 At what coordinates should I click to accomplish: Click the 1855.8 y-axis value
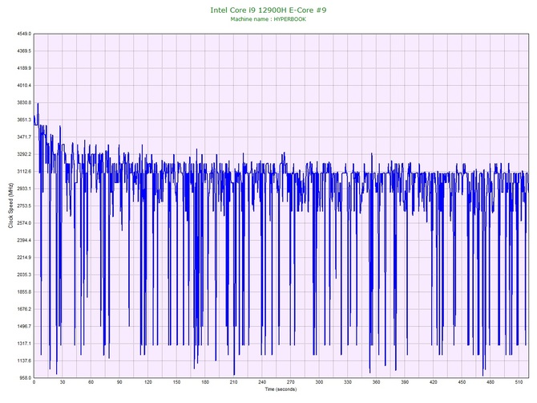point(24,292)
